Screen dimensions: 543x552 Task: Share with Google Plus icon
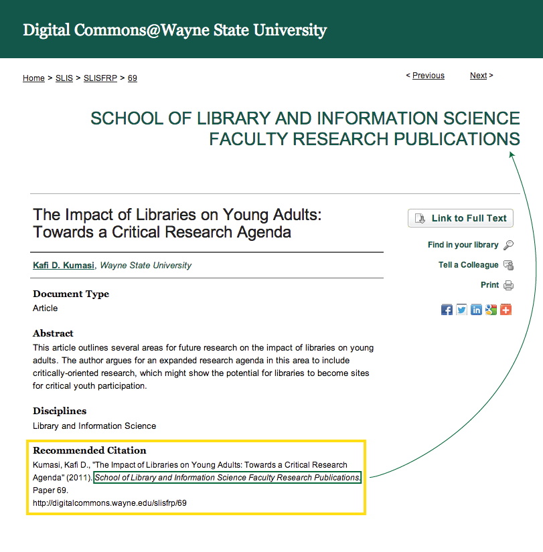491,310
